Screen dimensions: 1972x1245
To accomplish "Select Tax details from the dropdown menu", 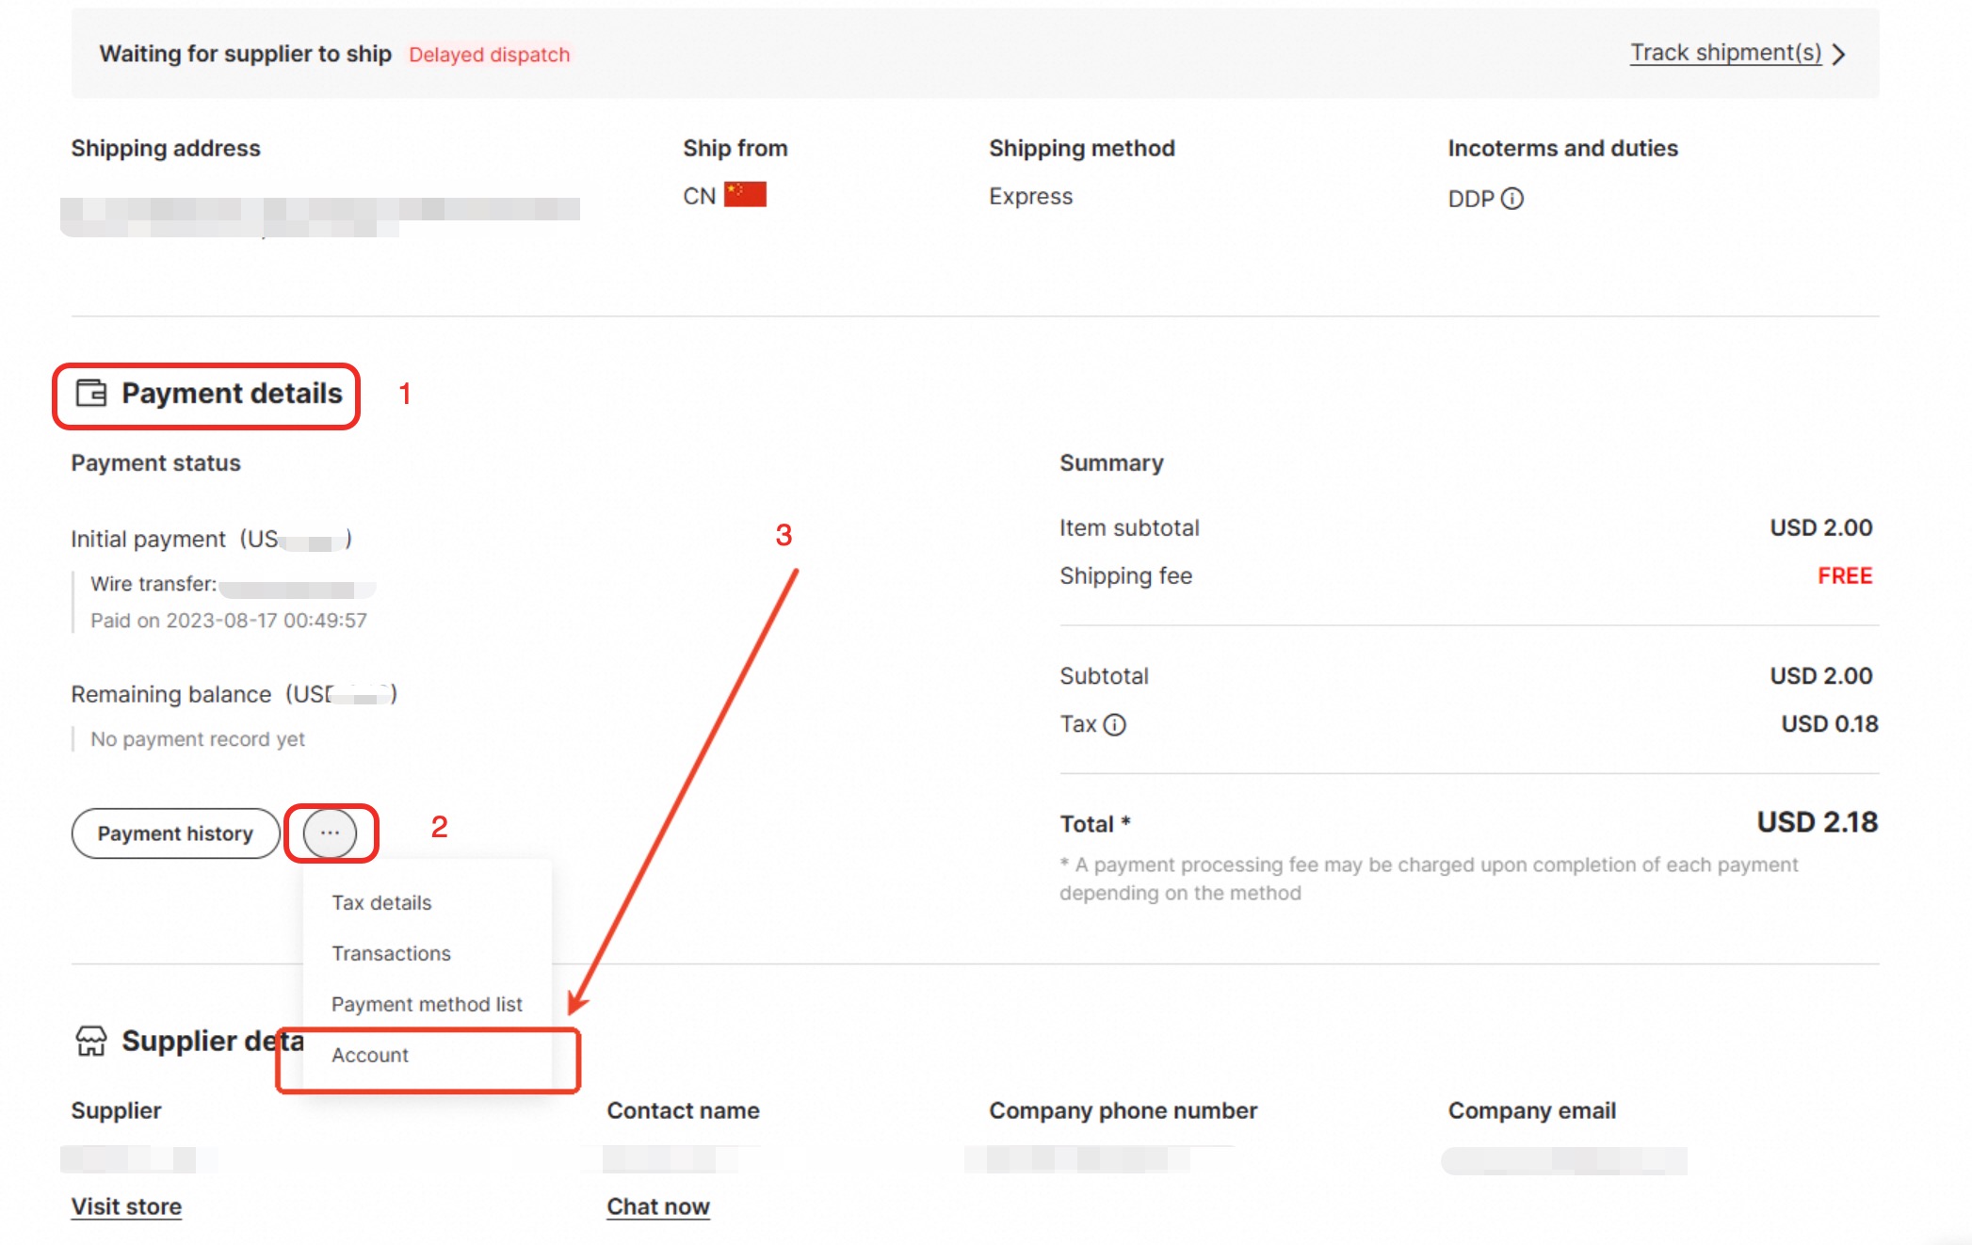I will coord(381,902).
